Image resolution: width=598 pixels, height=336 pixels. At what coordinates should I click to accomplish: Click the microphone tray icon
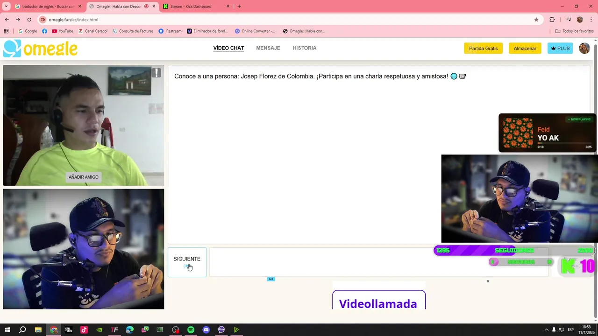coord(554,330)
